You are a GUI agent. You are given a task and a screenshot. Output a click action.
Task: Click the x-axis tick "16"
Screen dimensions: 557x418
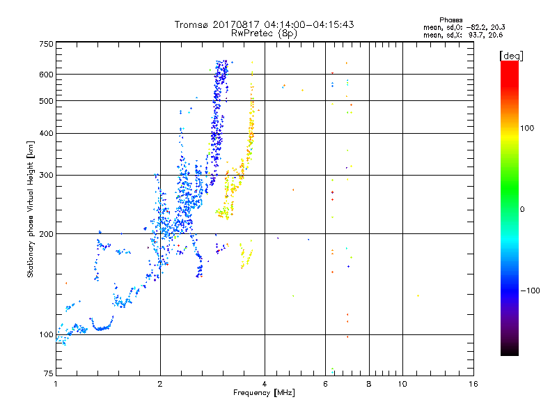pyautogui.click(x=473, y=384)
